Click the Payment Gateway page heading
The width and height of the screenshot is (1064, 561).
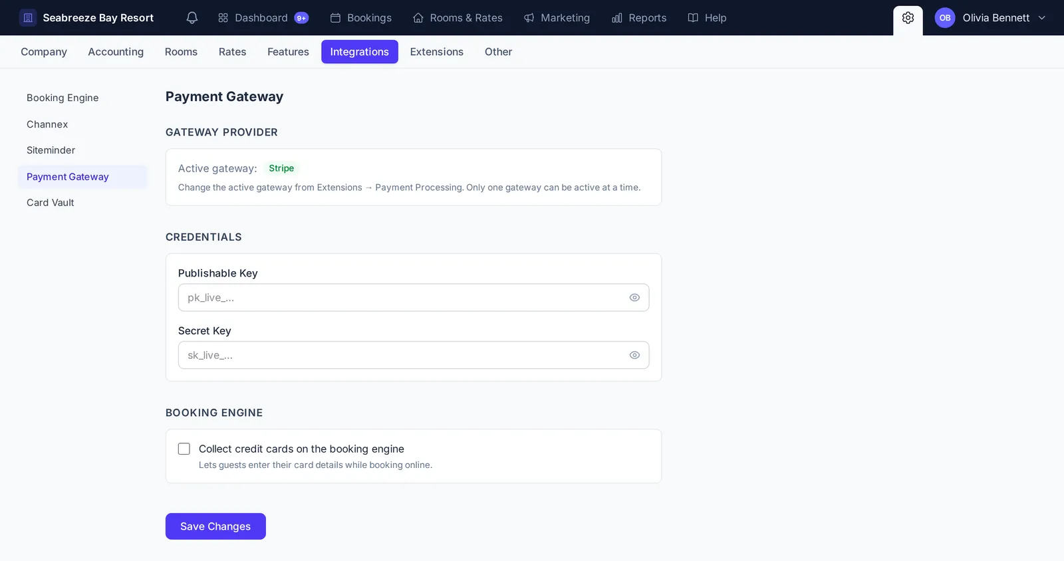point(225,97)
